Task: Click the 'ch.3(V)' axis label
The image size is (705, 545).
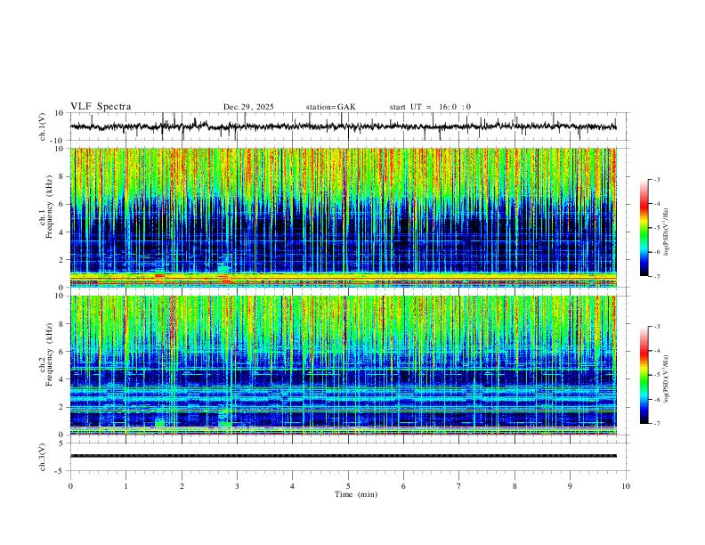Action: pos(43,457)
